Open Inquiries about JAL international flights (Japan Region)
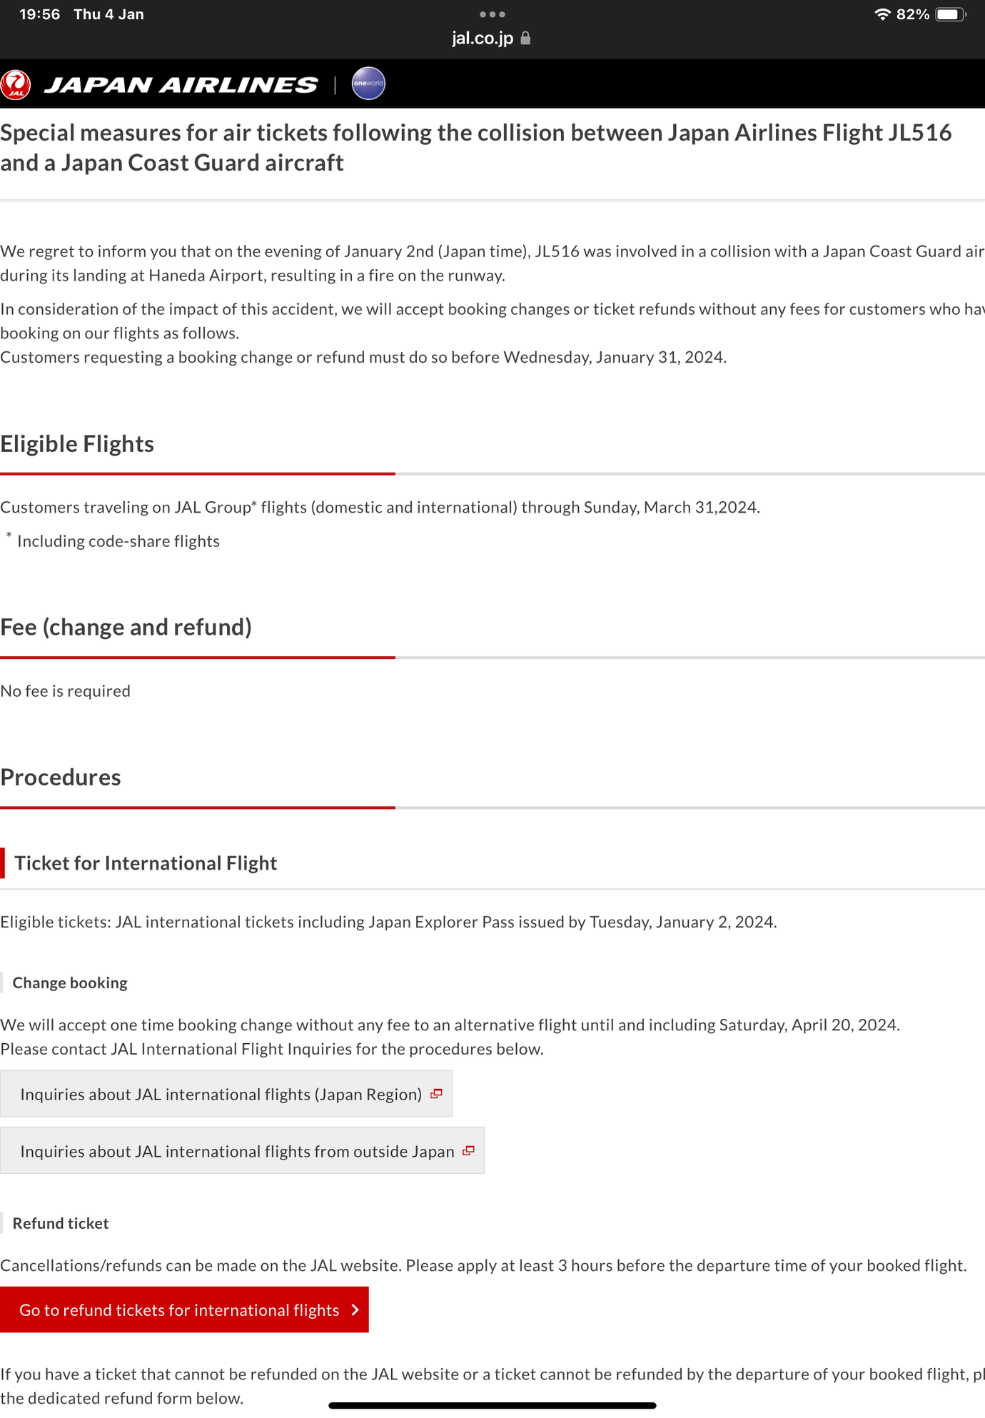The image size is (985, 1418). [x=221, y=1094]
